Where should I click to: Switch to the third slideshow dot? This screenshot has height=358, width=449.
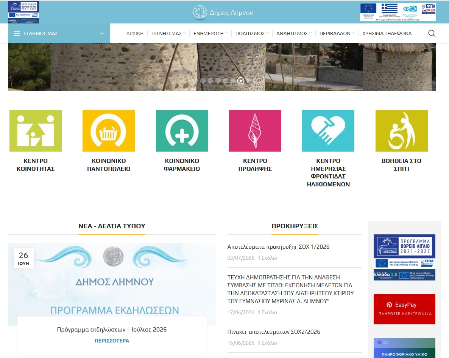[x=210, y=81]
